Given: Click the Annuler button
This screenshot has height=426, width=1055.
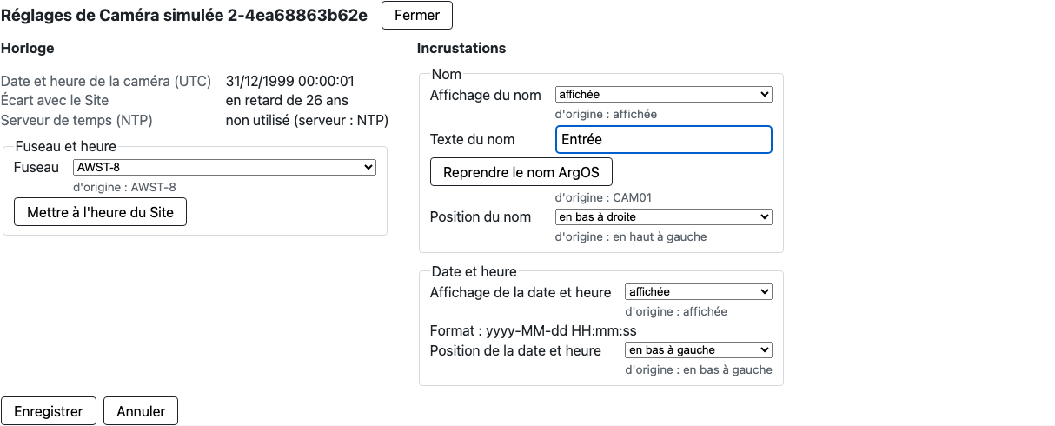Looking at the screenshot, I should 141,411.
